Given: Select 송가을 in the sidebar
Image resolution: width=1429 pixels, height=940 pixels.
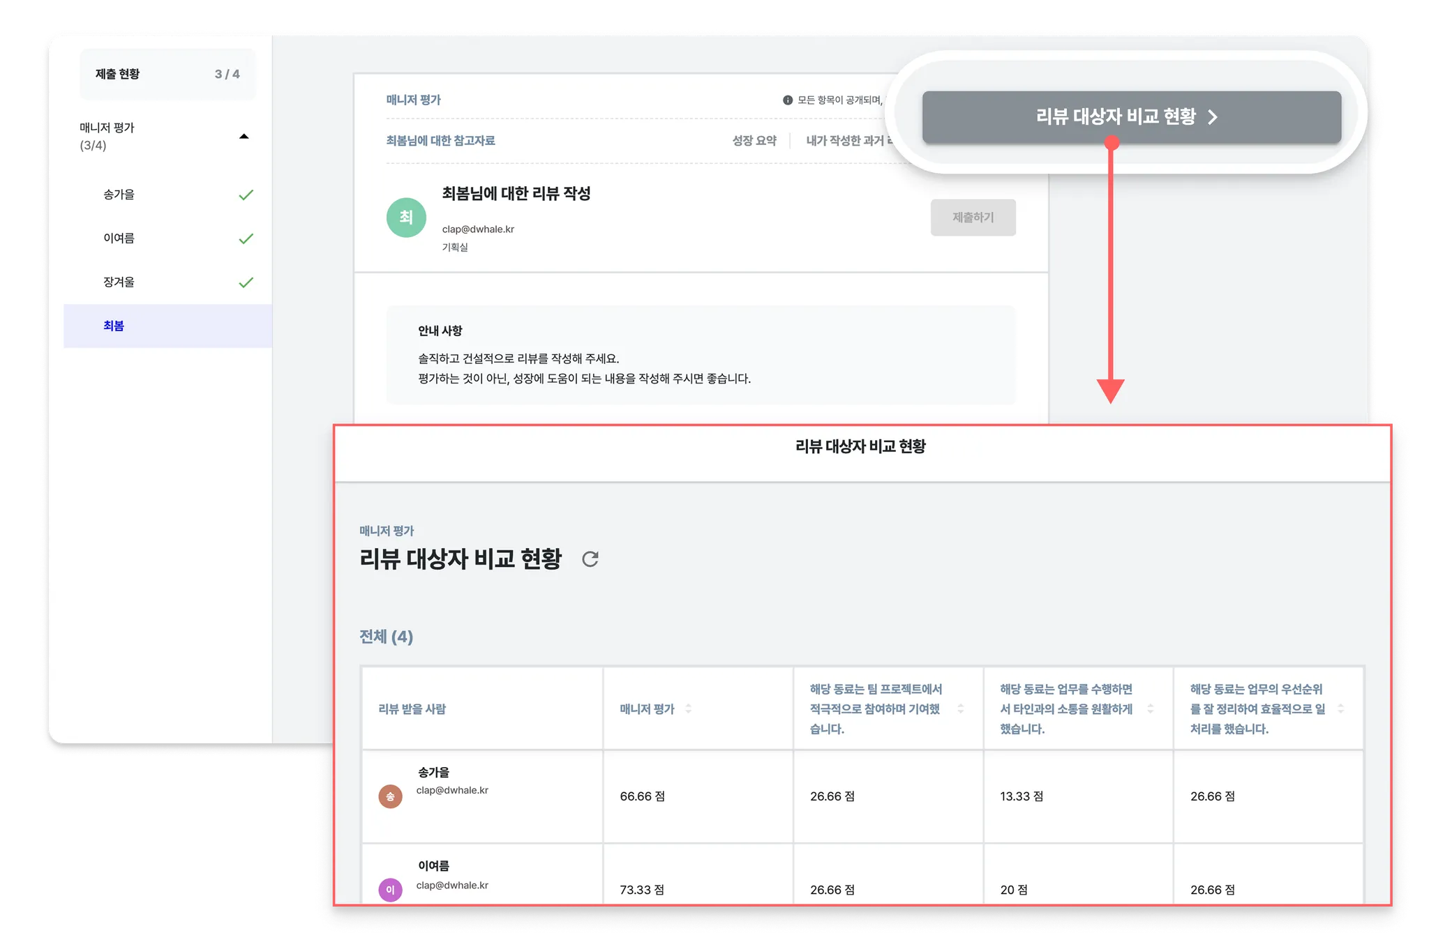Looking at the screenshot, I should coord(167,195).
